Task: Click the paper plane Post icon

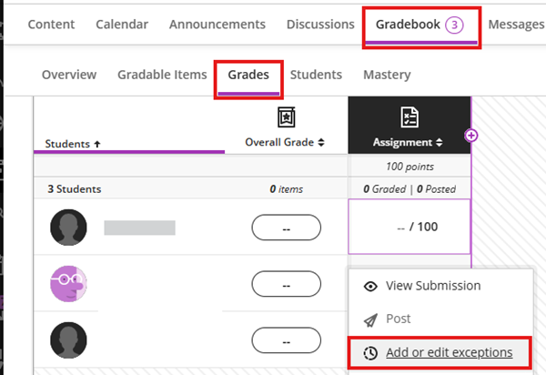Action: (x=370, y=319)
